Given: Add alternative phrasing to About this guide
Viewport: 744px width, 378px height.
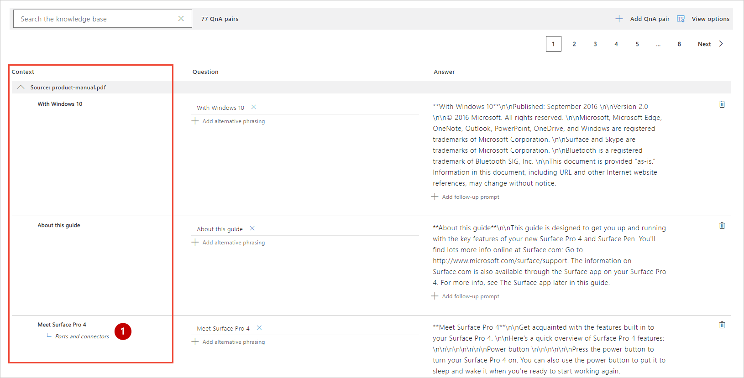Looking at the screenshot, I should [x=234, y=243].
